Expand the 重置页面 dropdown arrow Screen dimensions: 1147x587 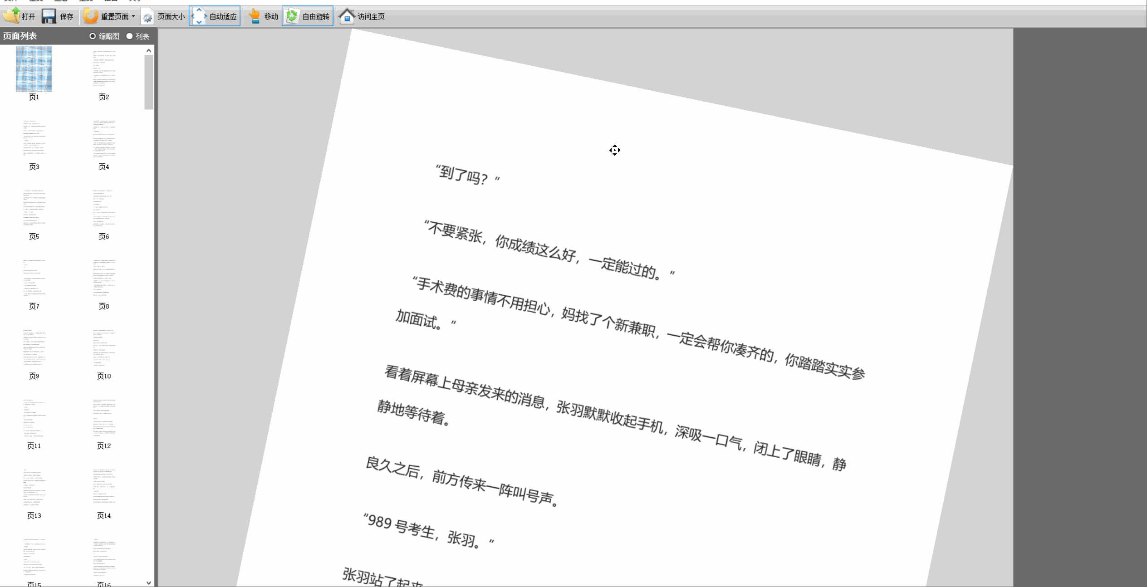pos(134,16)
